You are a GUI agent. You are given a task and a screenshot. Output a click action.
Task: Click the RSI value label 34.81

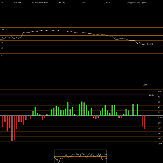pos(150,44)
